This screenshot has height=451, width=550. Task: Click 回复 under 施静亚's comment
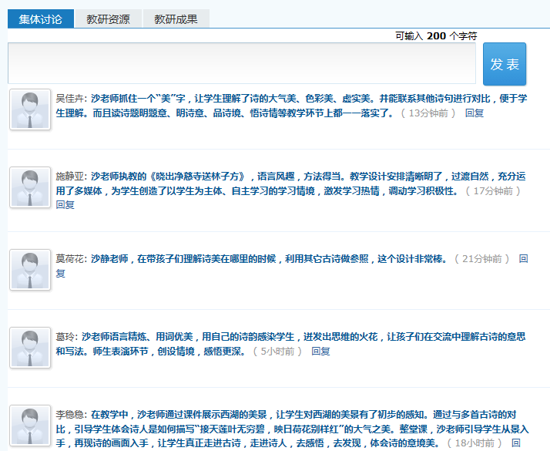[65, 205]
